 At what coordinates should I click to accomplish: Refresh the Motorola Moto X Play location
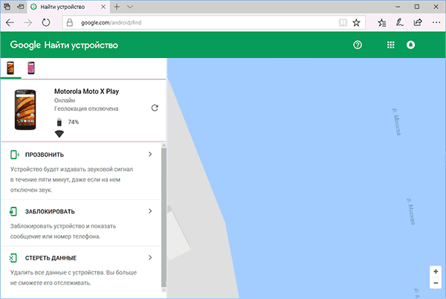pos(155,108)
